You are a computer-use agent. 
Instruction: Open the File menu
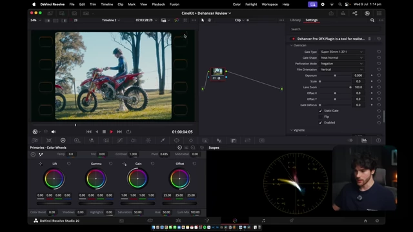pyautogui.click(x=72, y=5)
